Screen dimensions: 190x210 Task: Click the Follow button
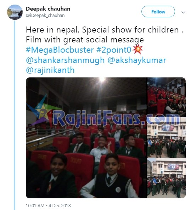(x=158, y=12)
